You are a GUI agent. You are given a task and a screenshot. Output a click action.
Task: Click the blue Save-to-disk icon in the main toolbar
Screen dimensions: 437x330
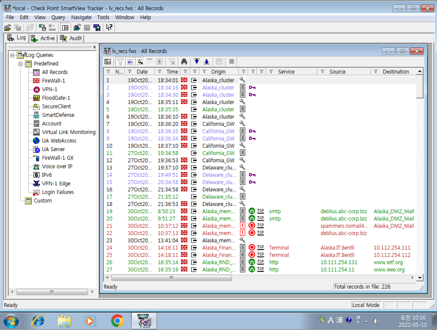point(97,27)
